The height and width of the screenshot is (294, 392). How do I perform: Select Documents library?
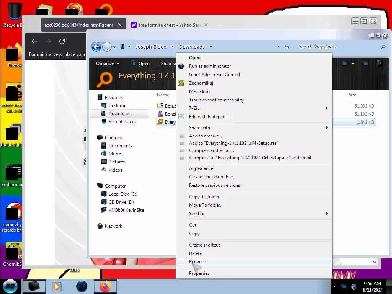pos(120,146)
